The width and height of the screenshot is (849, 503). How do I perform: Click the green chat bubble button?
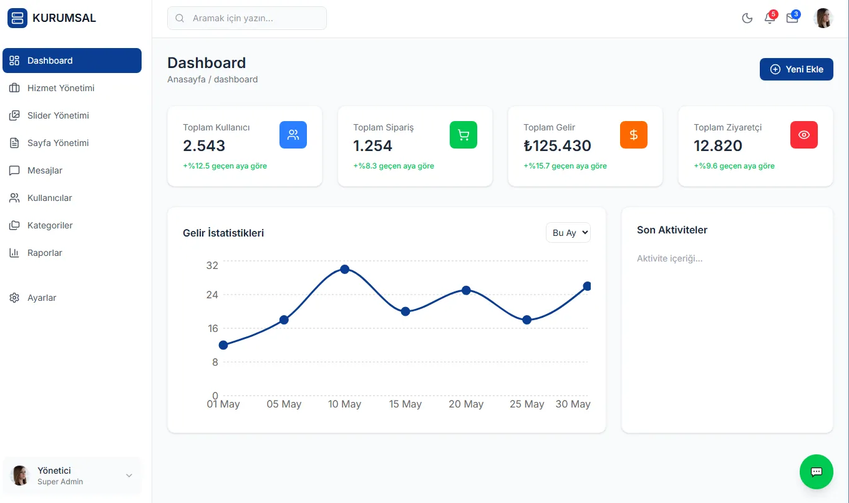pos(816,472)
